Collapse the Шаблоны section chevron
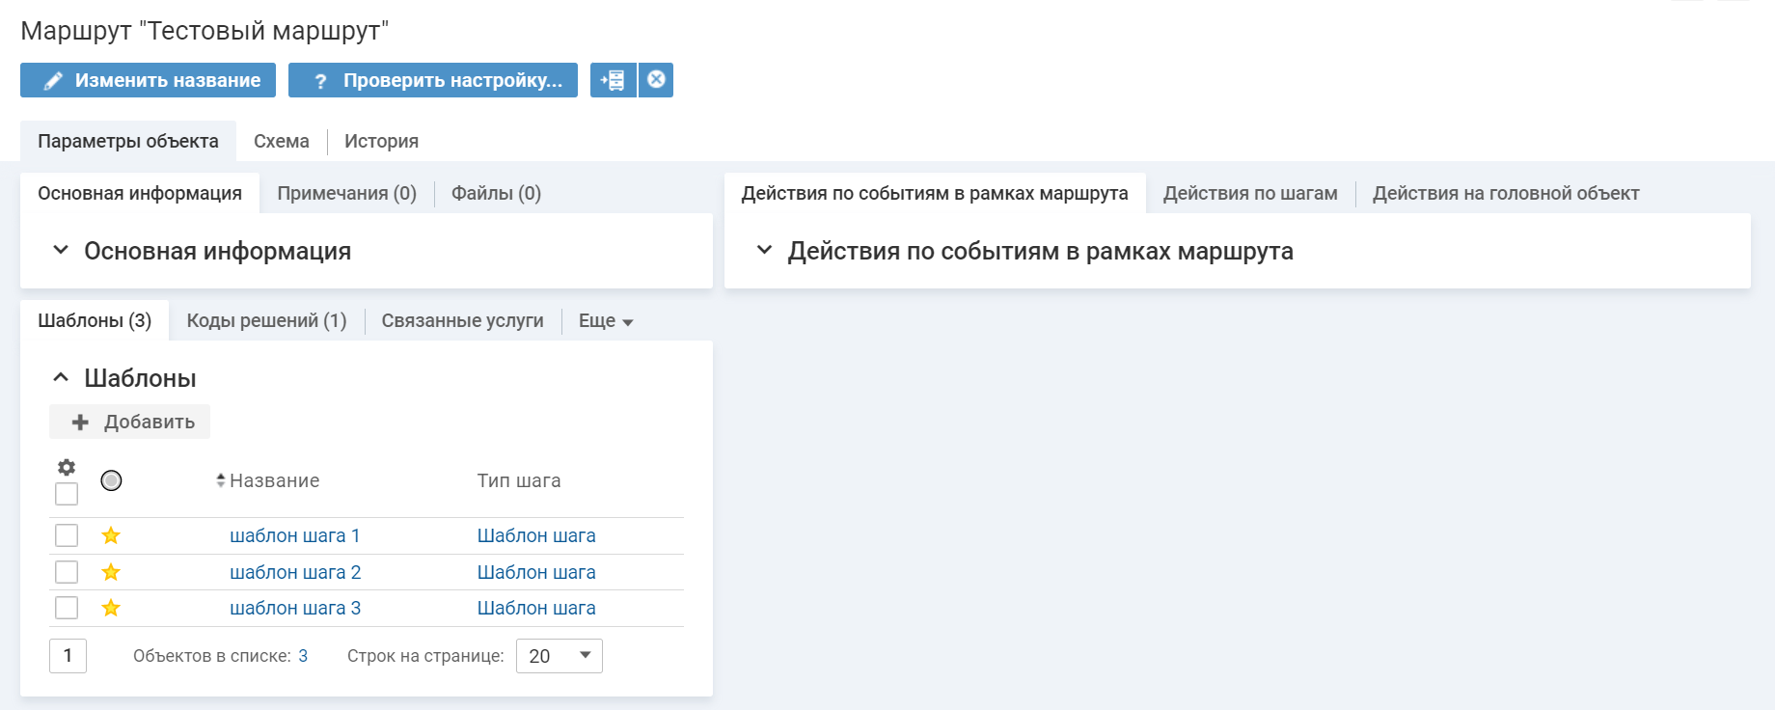The image size is (1775, 710). (61, 377)
